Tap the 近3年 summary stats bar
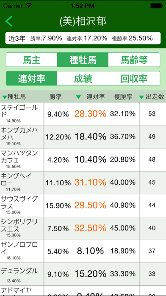The image size is (166, 296). (83, 38)
